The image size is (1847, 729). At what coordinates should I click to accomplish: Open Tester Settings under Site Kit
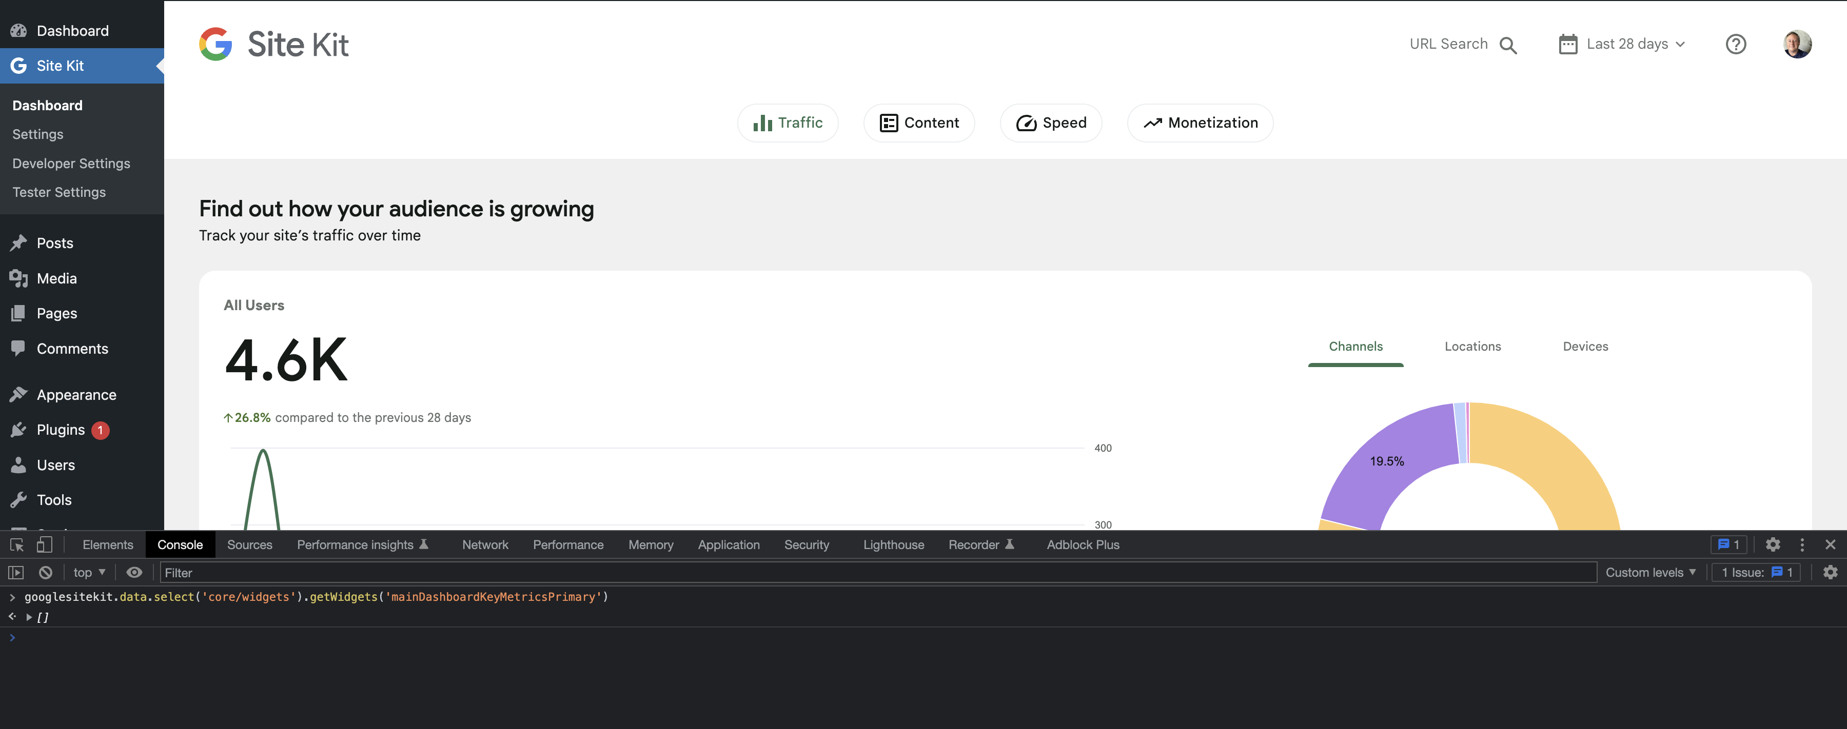tap(60, 192)
